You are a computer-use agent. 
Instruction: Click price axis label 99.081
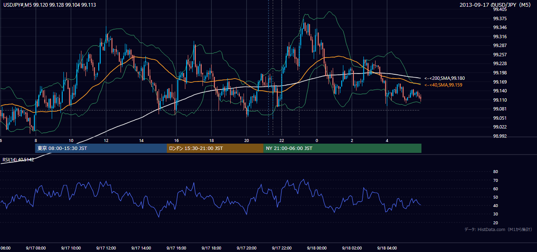pos(500,109)
